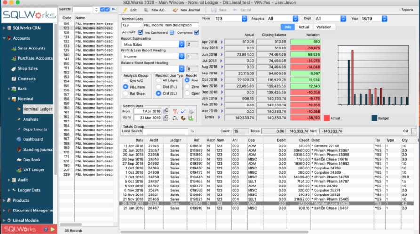The image size is (420, 234).
Task: Click the magnifying glass search icon
Action: (175, 118)
